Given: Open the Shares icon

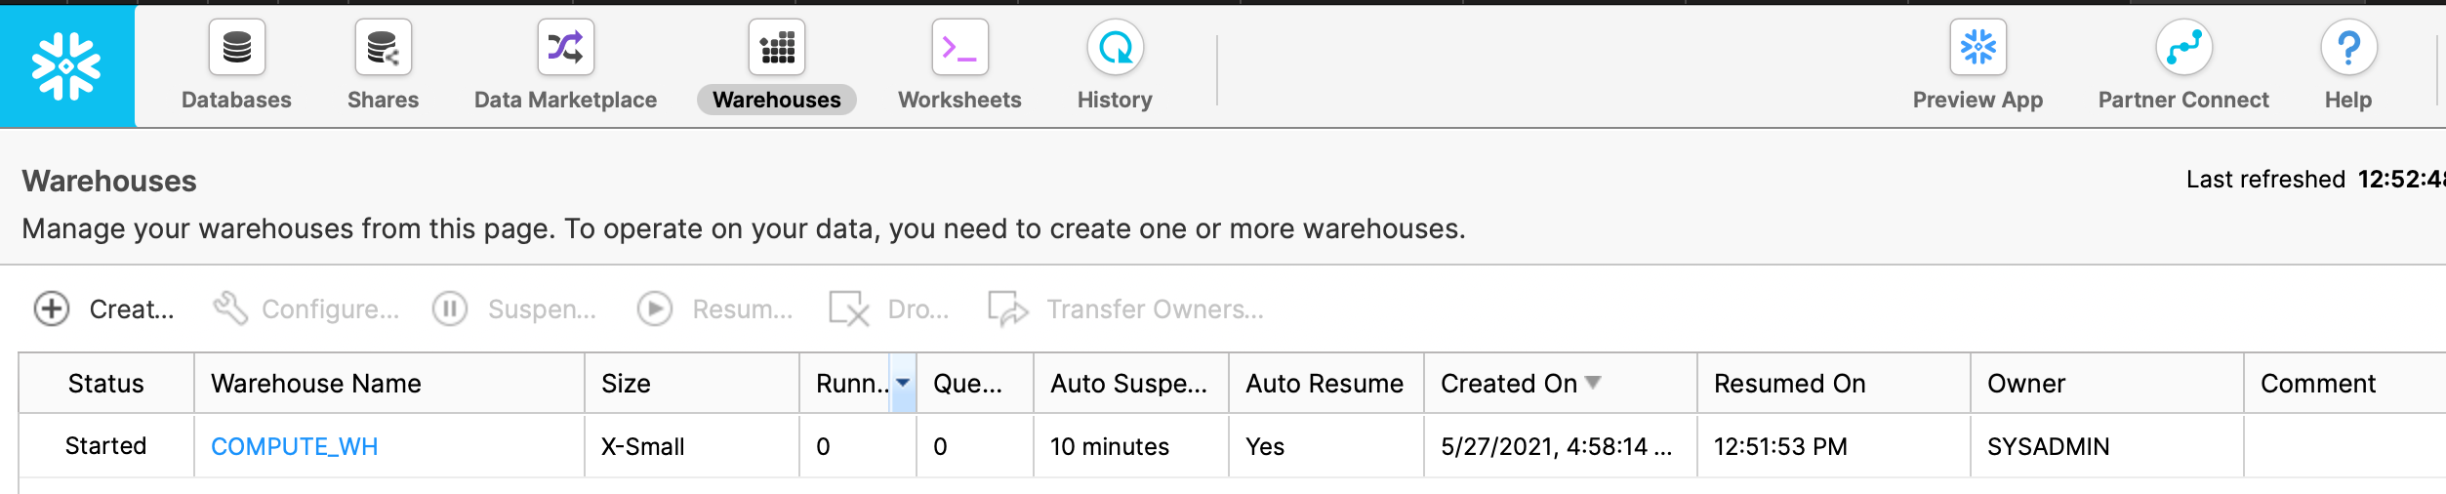Looking at the screenshot, I should tap(383, 47).
